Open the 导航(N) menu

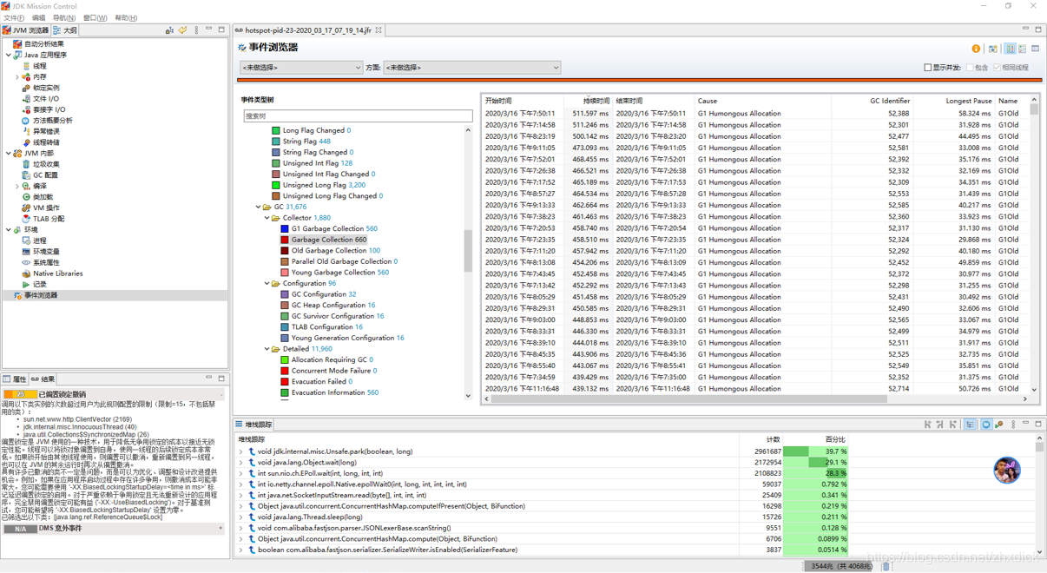[x=63, y=18]
